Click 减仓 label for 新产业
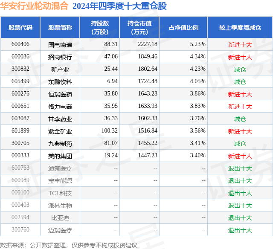The width and height of the screenshot is (273, 249). 240,69
